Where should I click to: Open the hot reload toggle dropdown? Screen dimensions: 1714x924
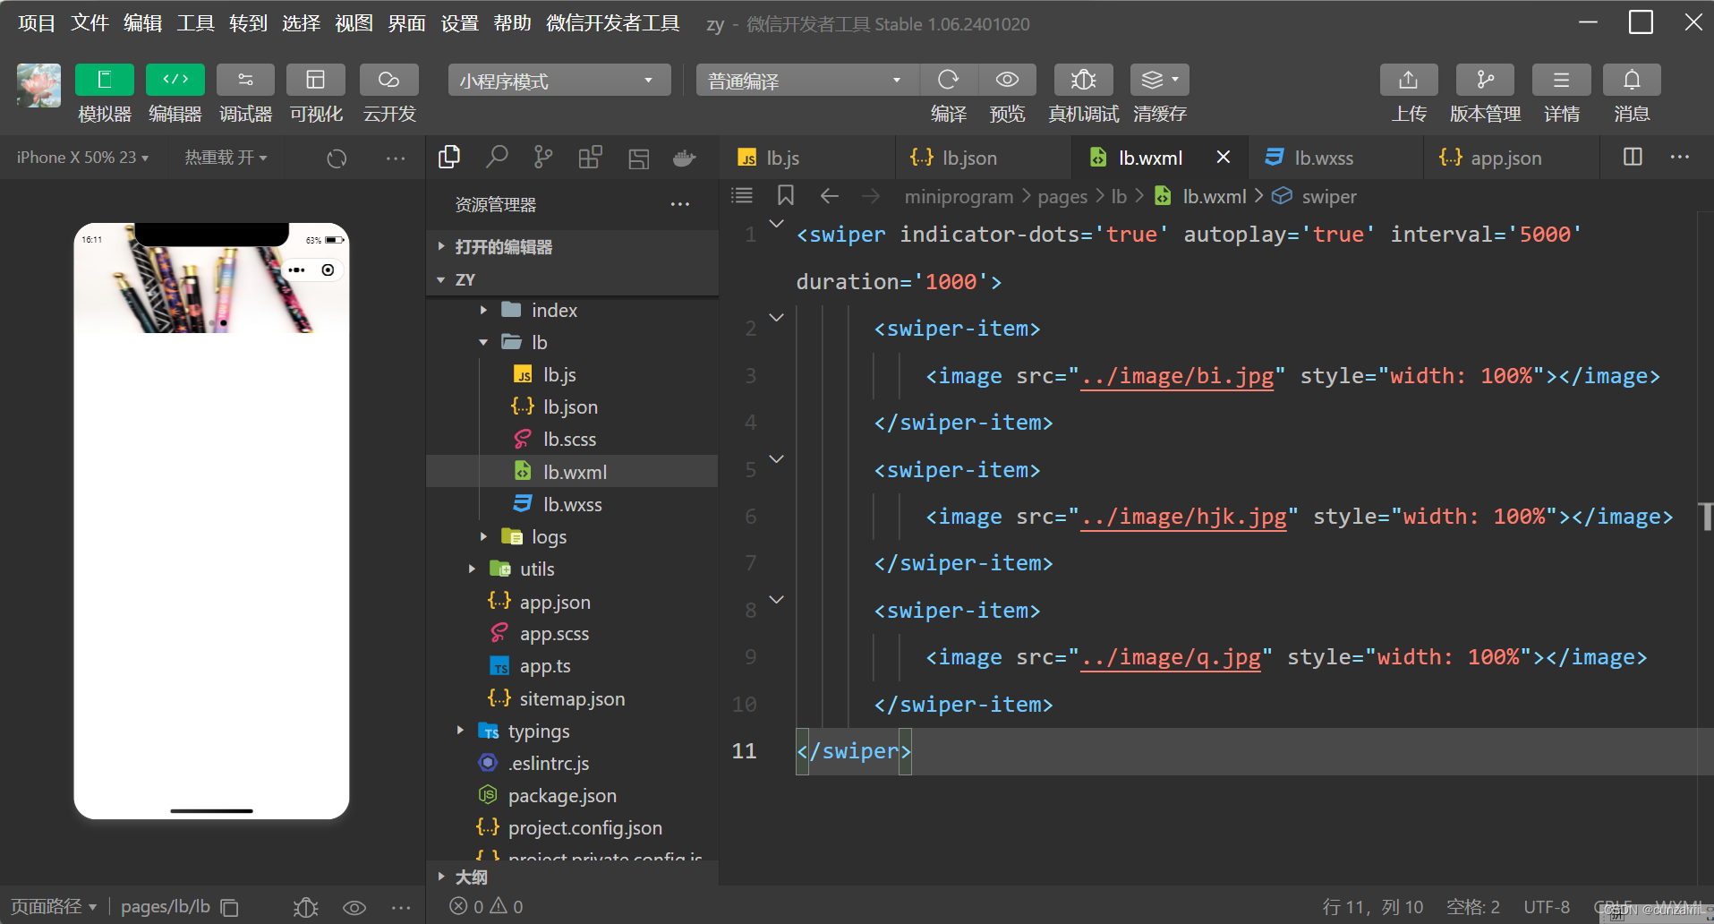[226, 158]
